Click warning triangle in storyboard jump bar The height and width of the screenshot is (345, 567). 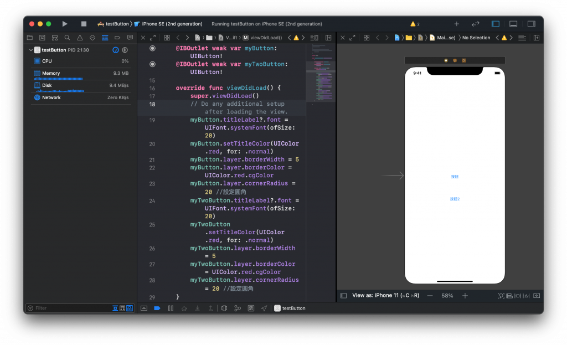click(x=504, y=38)
